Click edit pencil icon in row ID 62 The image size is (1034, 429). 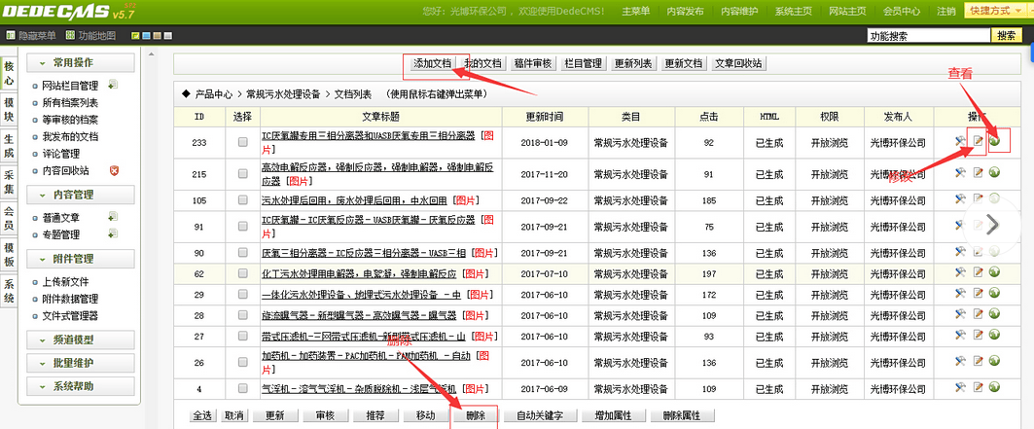point(979,271)
